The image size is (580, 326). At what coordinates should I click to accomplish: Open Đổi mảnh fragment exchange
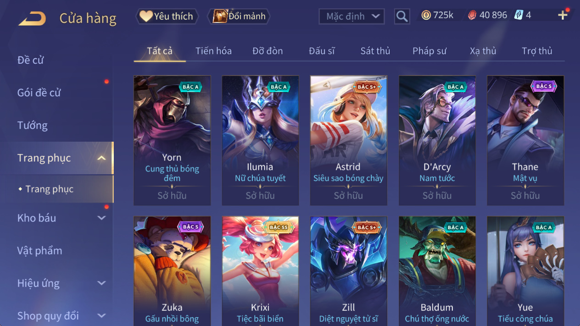pyautogui.click(x=239, y=17)
